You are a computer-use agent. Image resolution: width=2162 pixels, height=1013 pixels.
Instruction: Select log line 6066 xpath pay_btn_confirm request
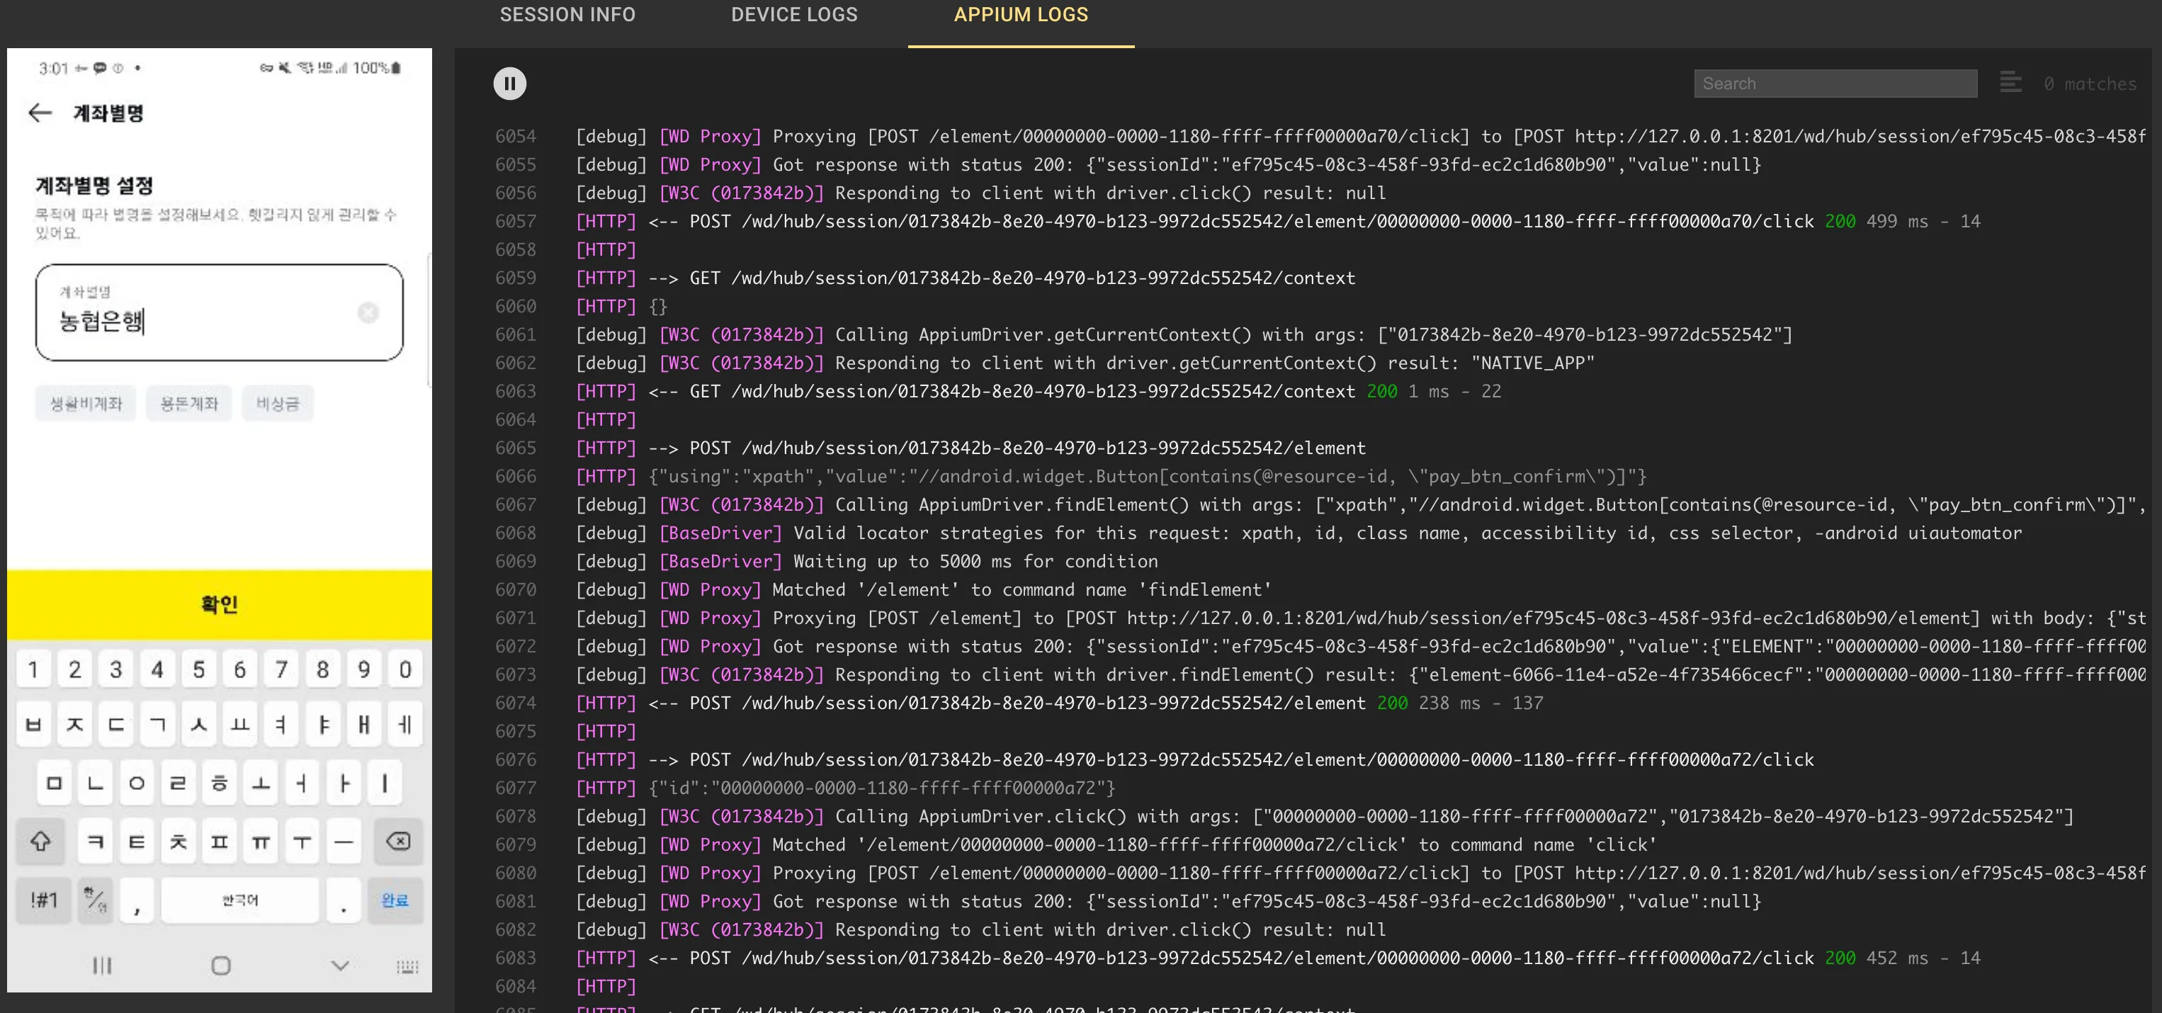tap(1111, 476)
